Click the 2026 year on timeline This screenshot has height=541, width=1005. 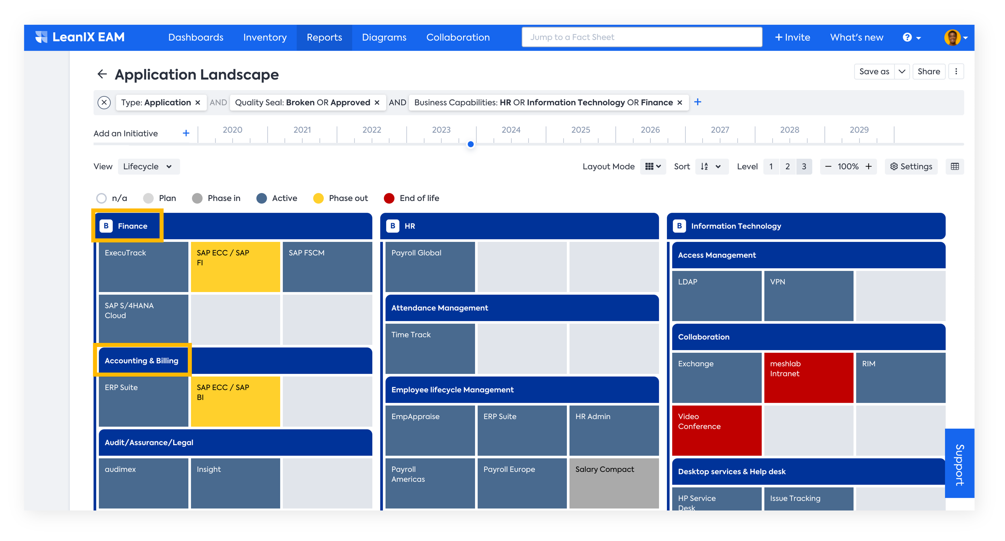tap(650, 130)
